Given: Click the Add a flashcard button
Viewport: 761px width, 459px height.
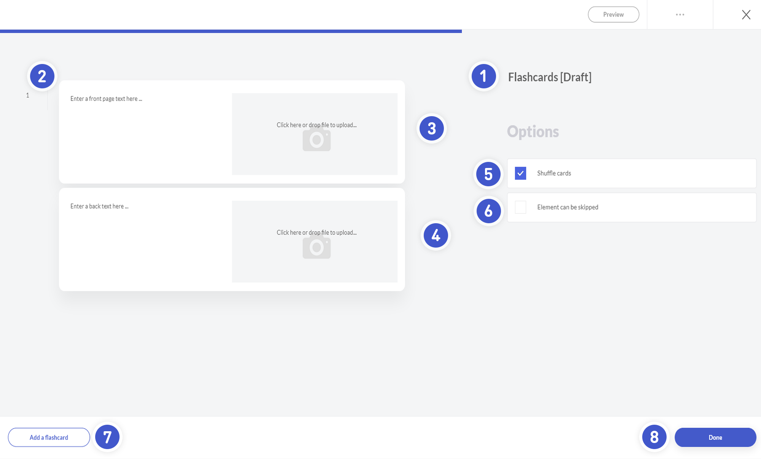Looking at the screenshot, I should [49, 437].
